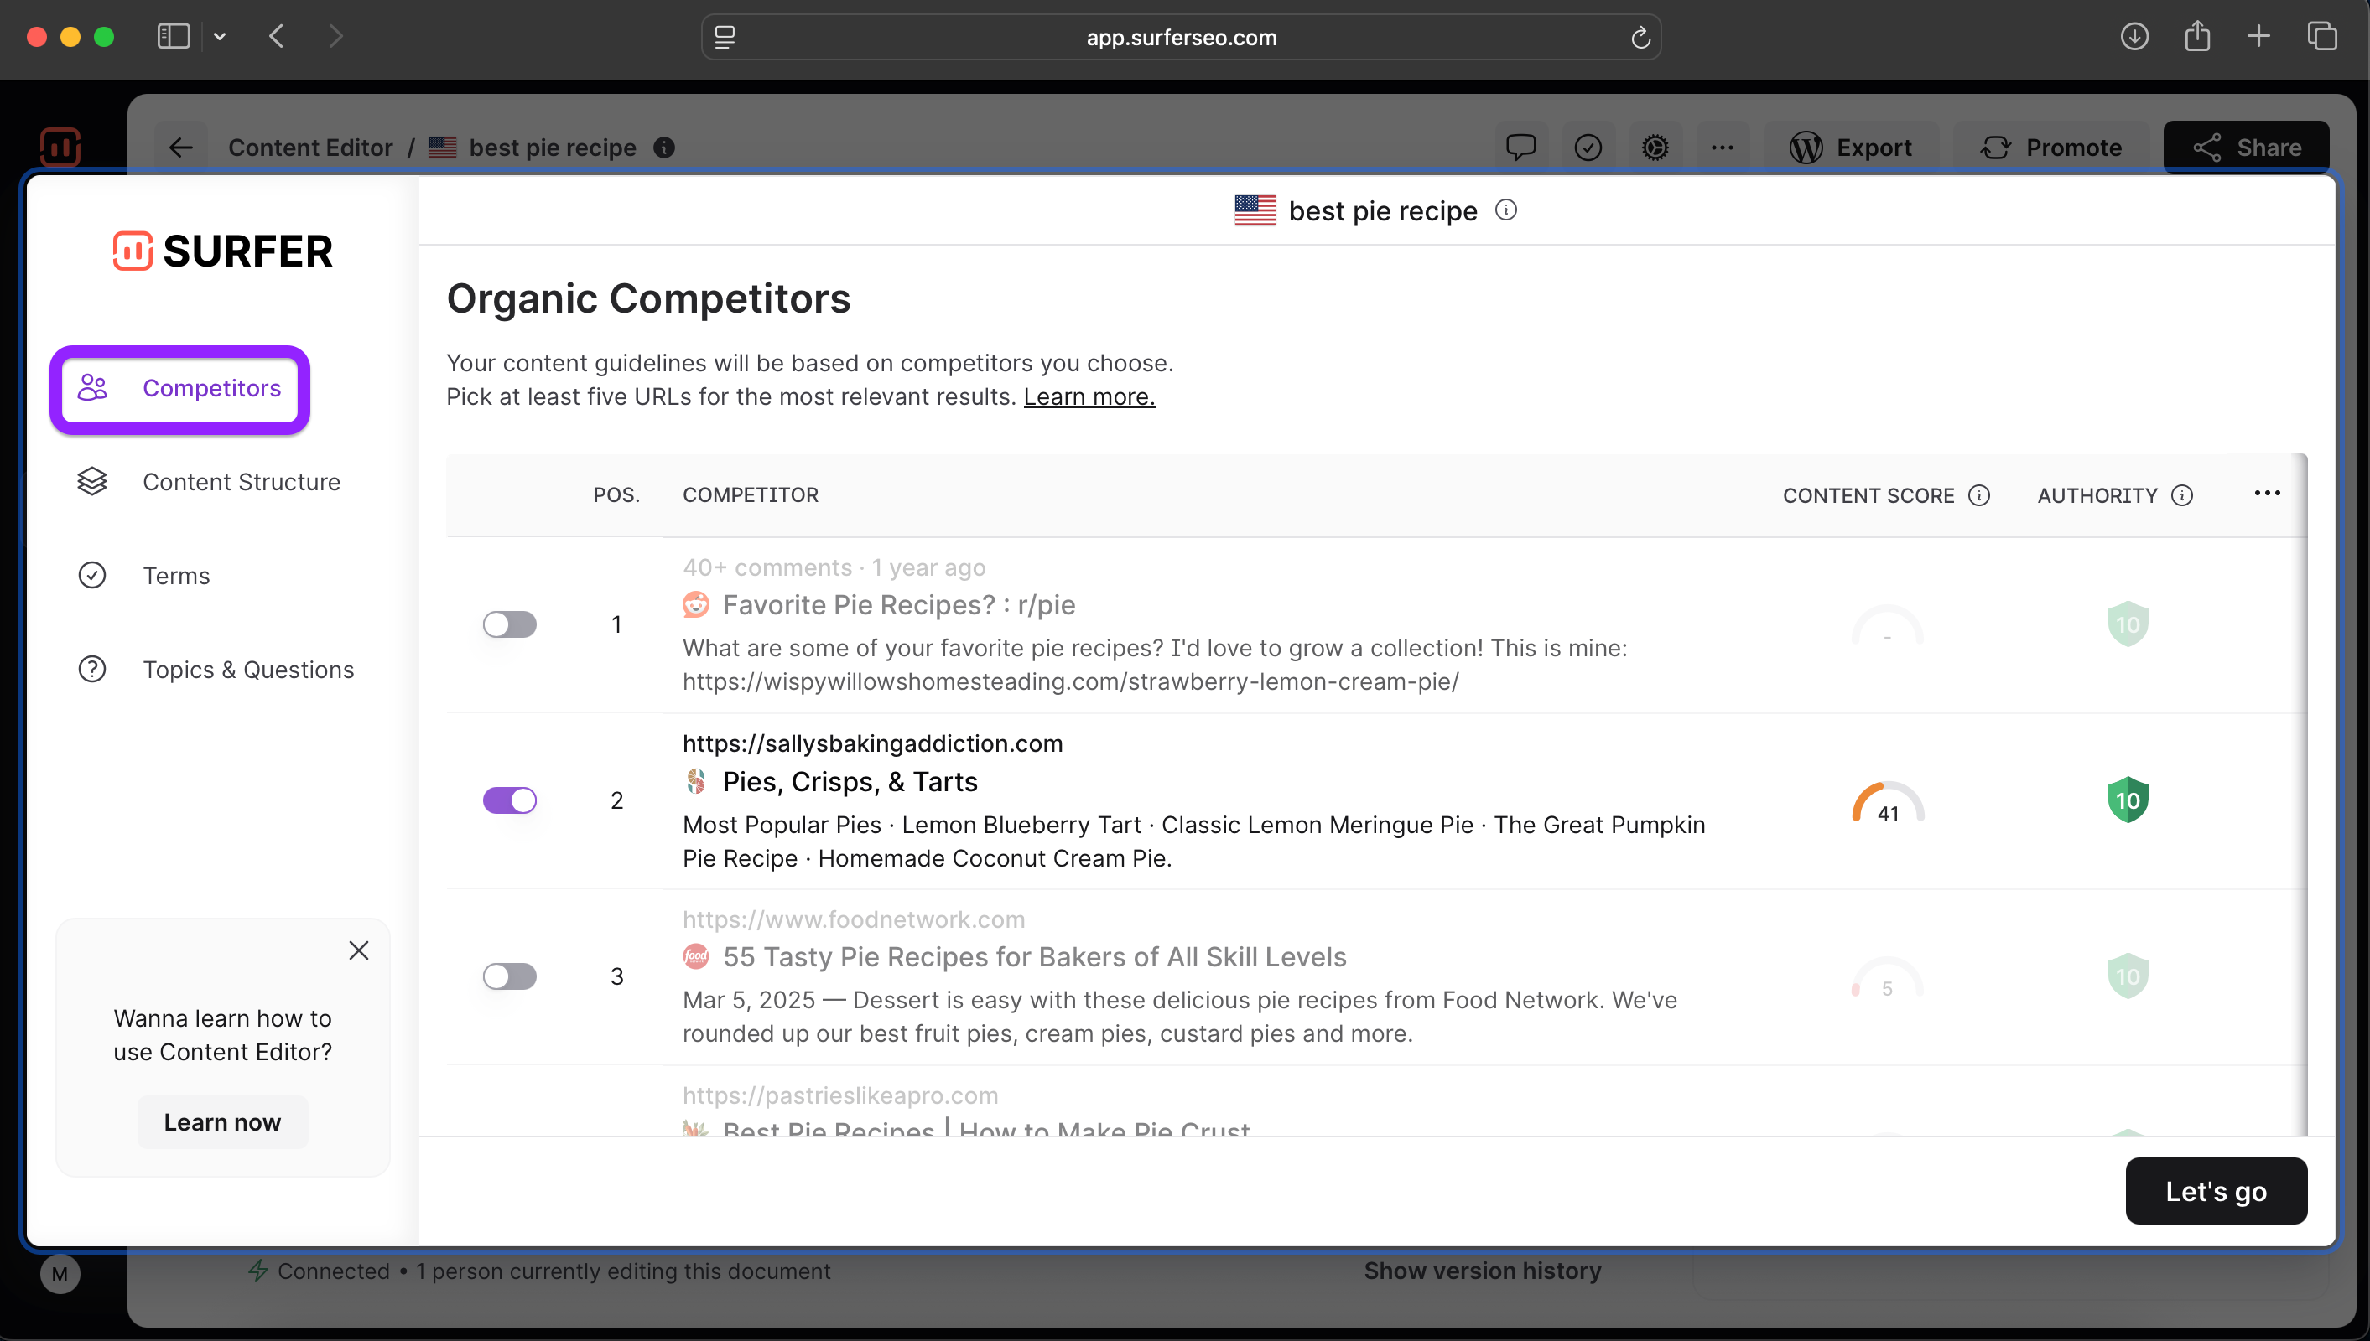Click the checkmark circle icon in header
The height and width of the screenshot is (1341, 2370).
coord(1588,148)
